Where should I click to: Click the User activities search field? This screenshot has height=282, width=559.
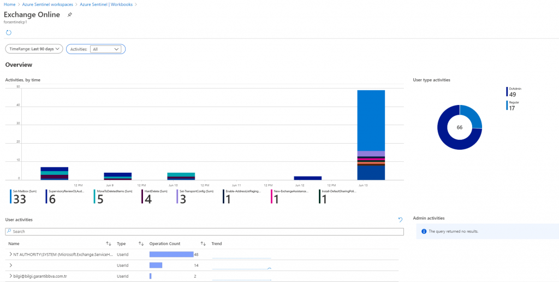click(204, 231)
